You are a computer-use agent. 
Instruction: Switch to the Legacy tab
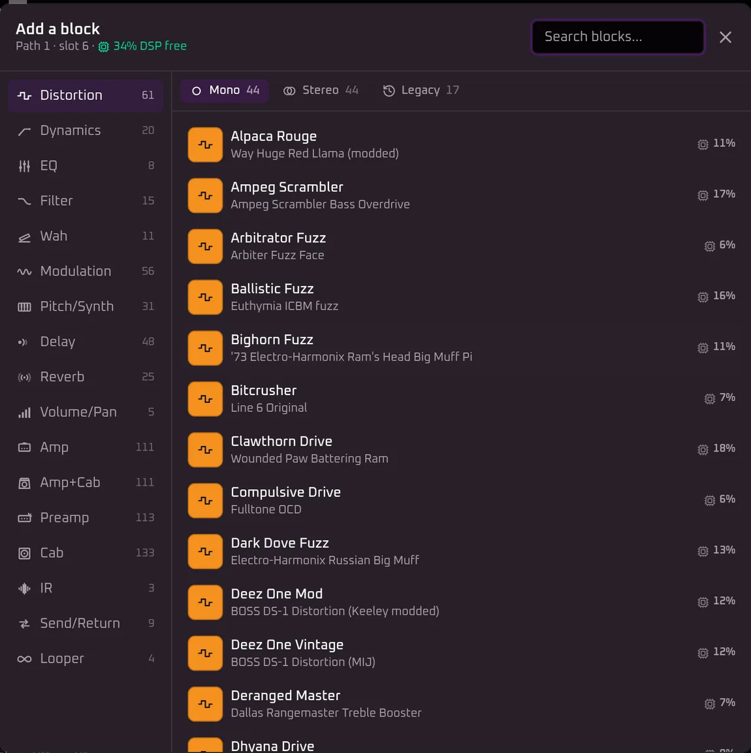pyautogui.click(x=421, y=90)
